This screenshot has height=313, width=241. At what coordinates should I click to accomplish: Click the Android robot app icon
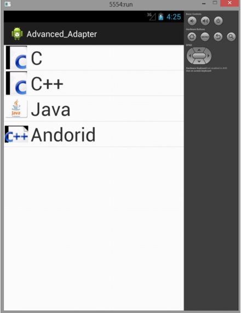(17, 34)
